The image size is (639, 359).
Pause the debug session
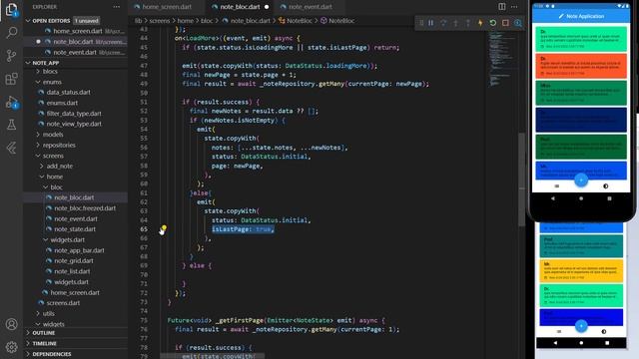pos(430,23)
